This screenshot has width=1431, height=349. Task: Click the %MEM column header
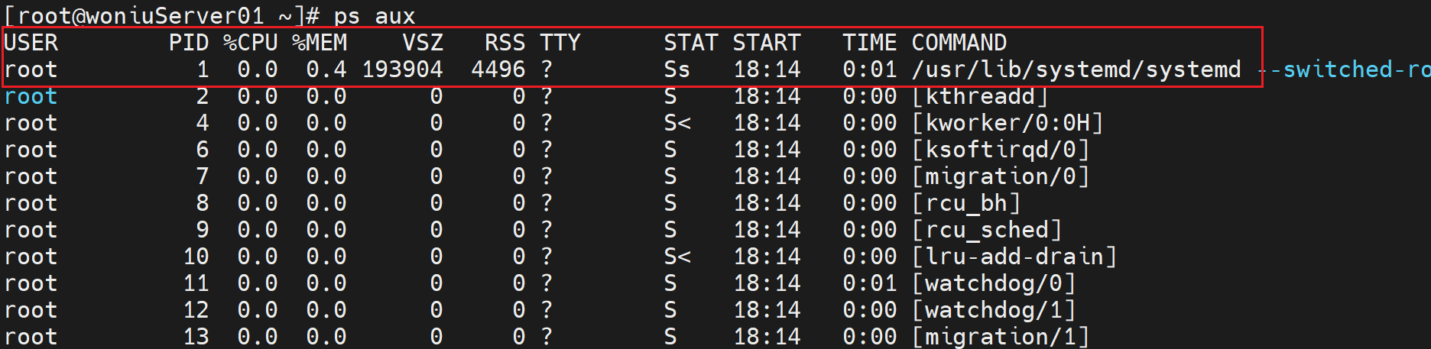click(x=320, y=43)
